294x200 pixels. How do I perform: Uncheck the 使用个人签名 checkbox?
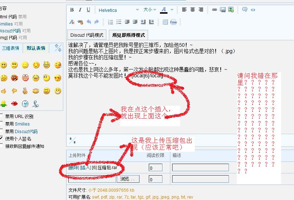tap(1, 138)
